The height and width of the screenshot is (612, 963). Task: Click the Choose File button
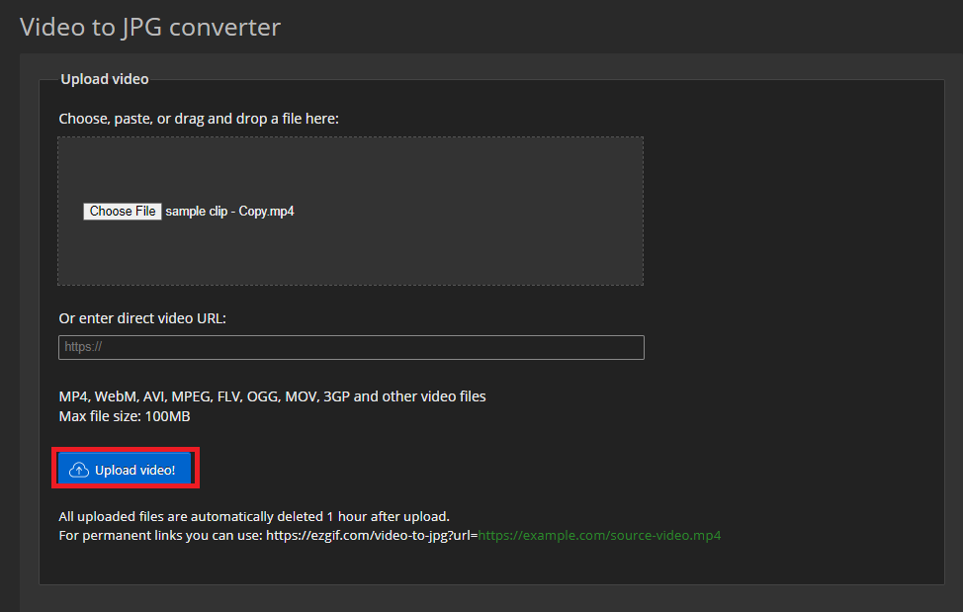[x=122, y=211]
